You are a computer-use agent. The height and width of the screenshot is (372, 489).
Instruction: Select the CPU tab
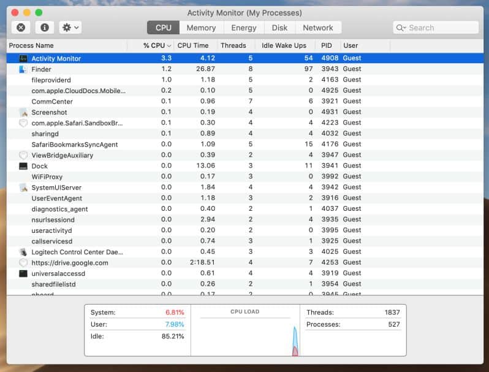click(164, 28)
